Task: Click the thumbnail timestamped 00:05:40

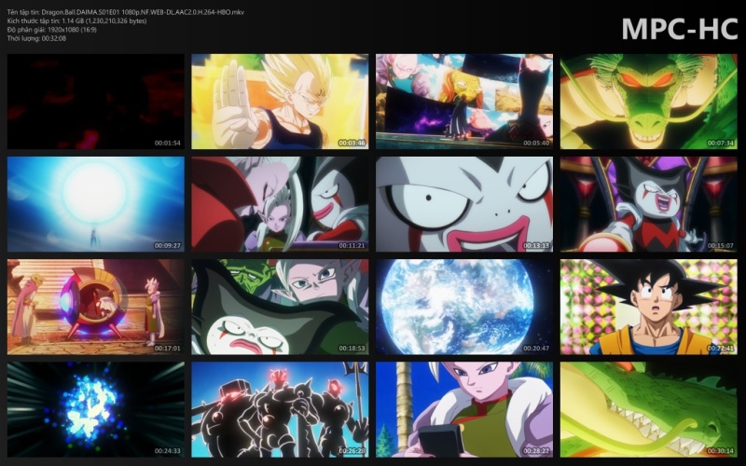Action: click(464, 102)
